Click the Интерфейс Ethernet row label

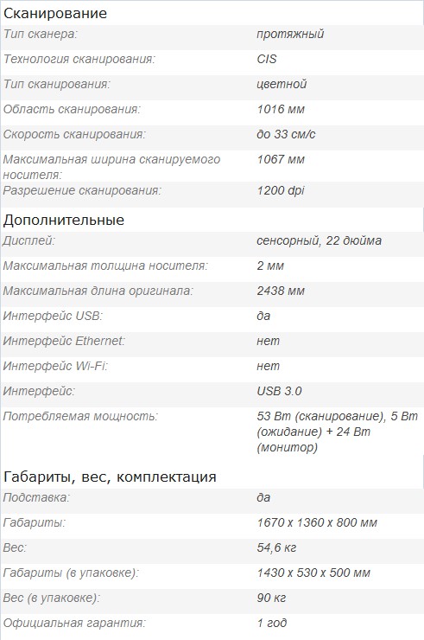(x=64, y=341)
